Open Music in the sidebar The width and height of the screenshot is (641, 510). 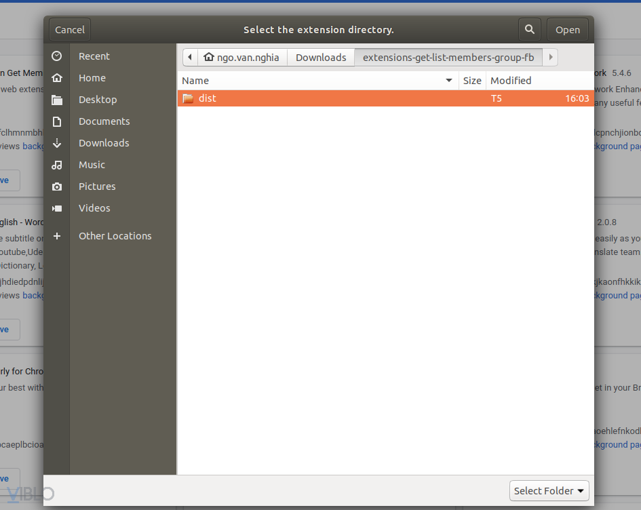coord(92,164)
